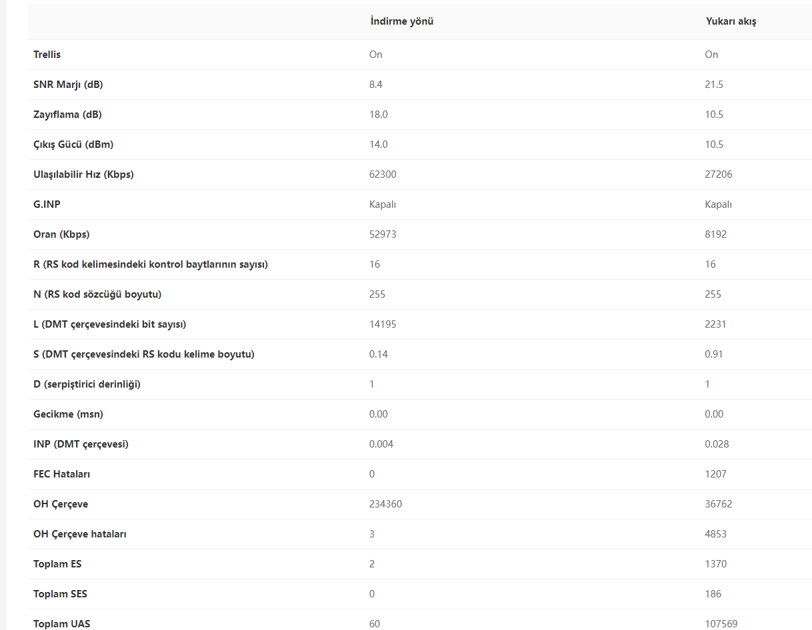Select OH Çerçeve value 234360
812x630 pixels.
tap(385, 504)
